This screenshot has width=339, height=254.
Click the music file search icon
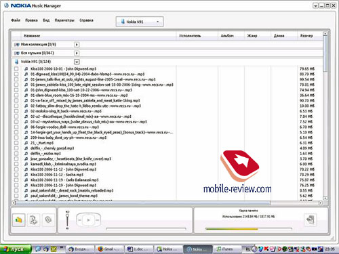point(33,219)
